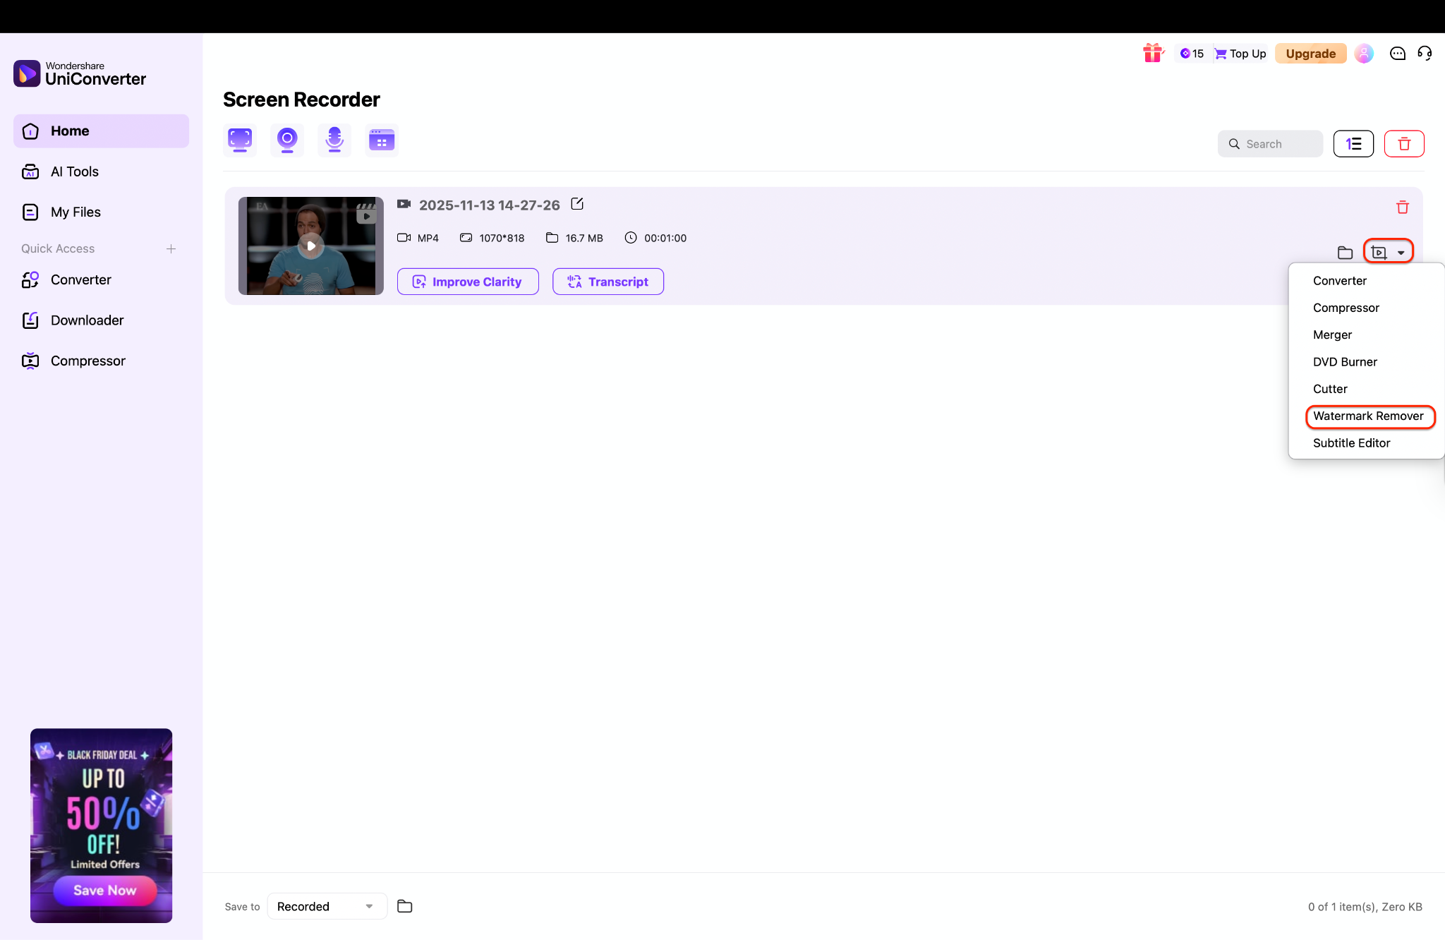Play the recorded video thumbnail
The height and width of the screenshot is (940, 1445).
pyautogui.click(x=311, y=246)
